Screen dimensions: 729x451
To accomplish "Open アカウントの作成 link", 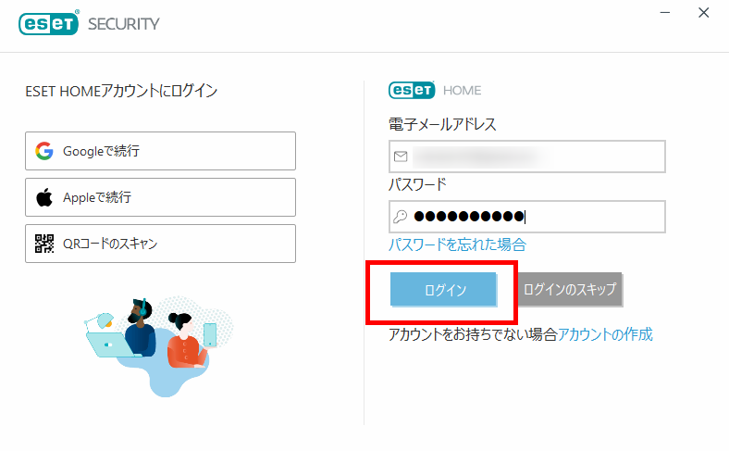I will [x=605, y=334].
